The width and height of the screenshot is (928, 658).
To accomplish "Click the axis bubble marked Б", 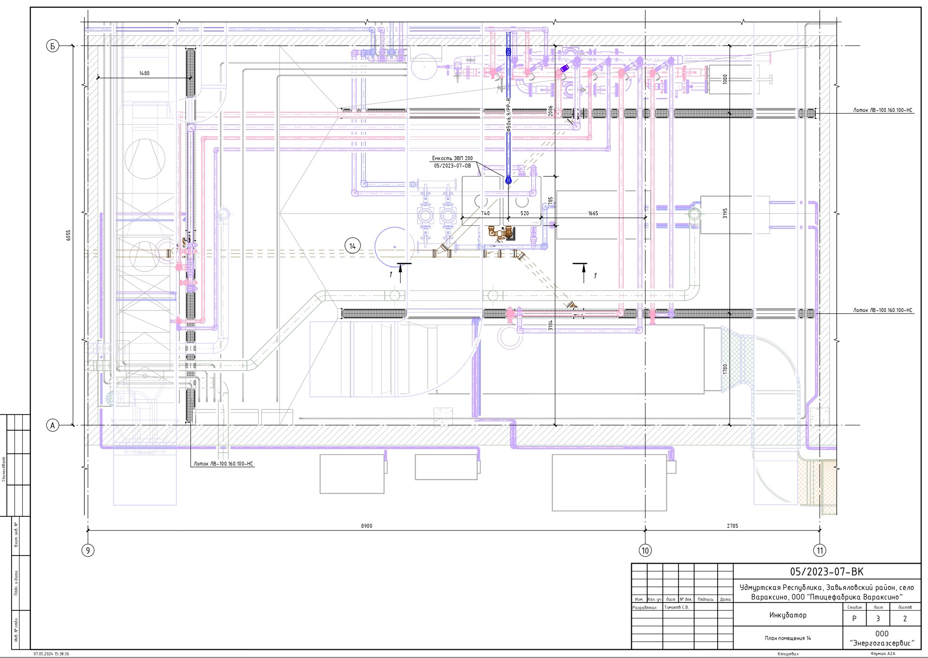I will pos(53,46).
